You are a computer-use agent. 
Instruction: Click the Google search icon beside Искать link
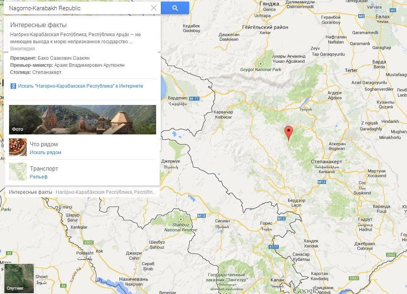[13, 86]
